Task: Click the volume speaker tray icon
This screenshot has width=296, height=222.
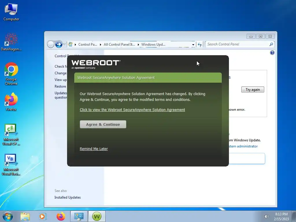Action: tap(267, 217)
